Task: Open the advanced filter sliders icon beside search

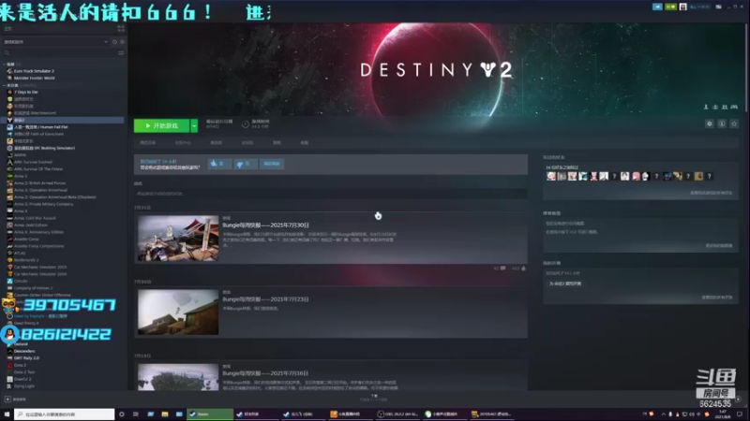Action: [121, 53]
